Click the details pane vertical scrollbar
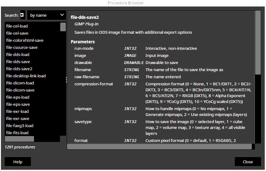 pyautogui.click(x=258, y=42)
